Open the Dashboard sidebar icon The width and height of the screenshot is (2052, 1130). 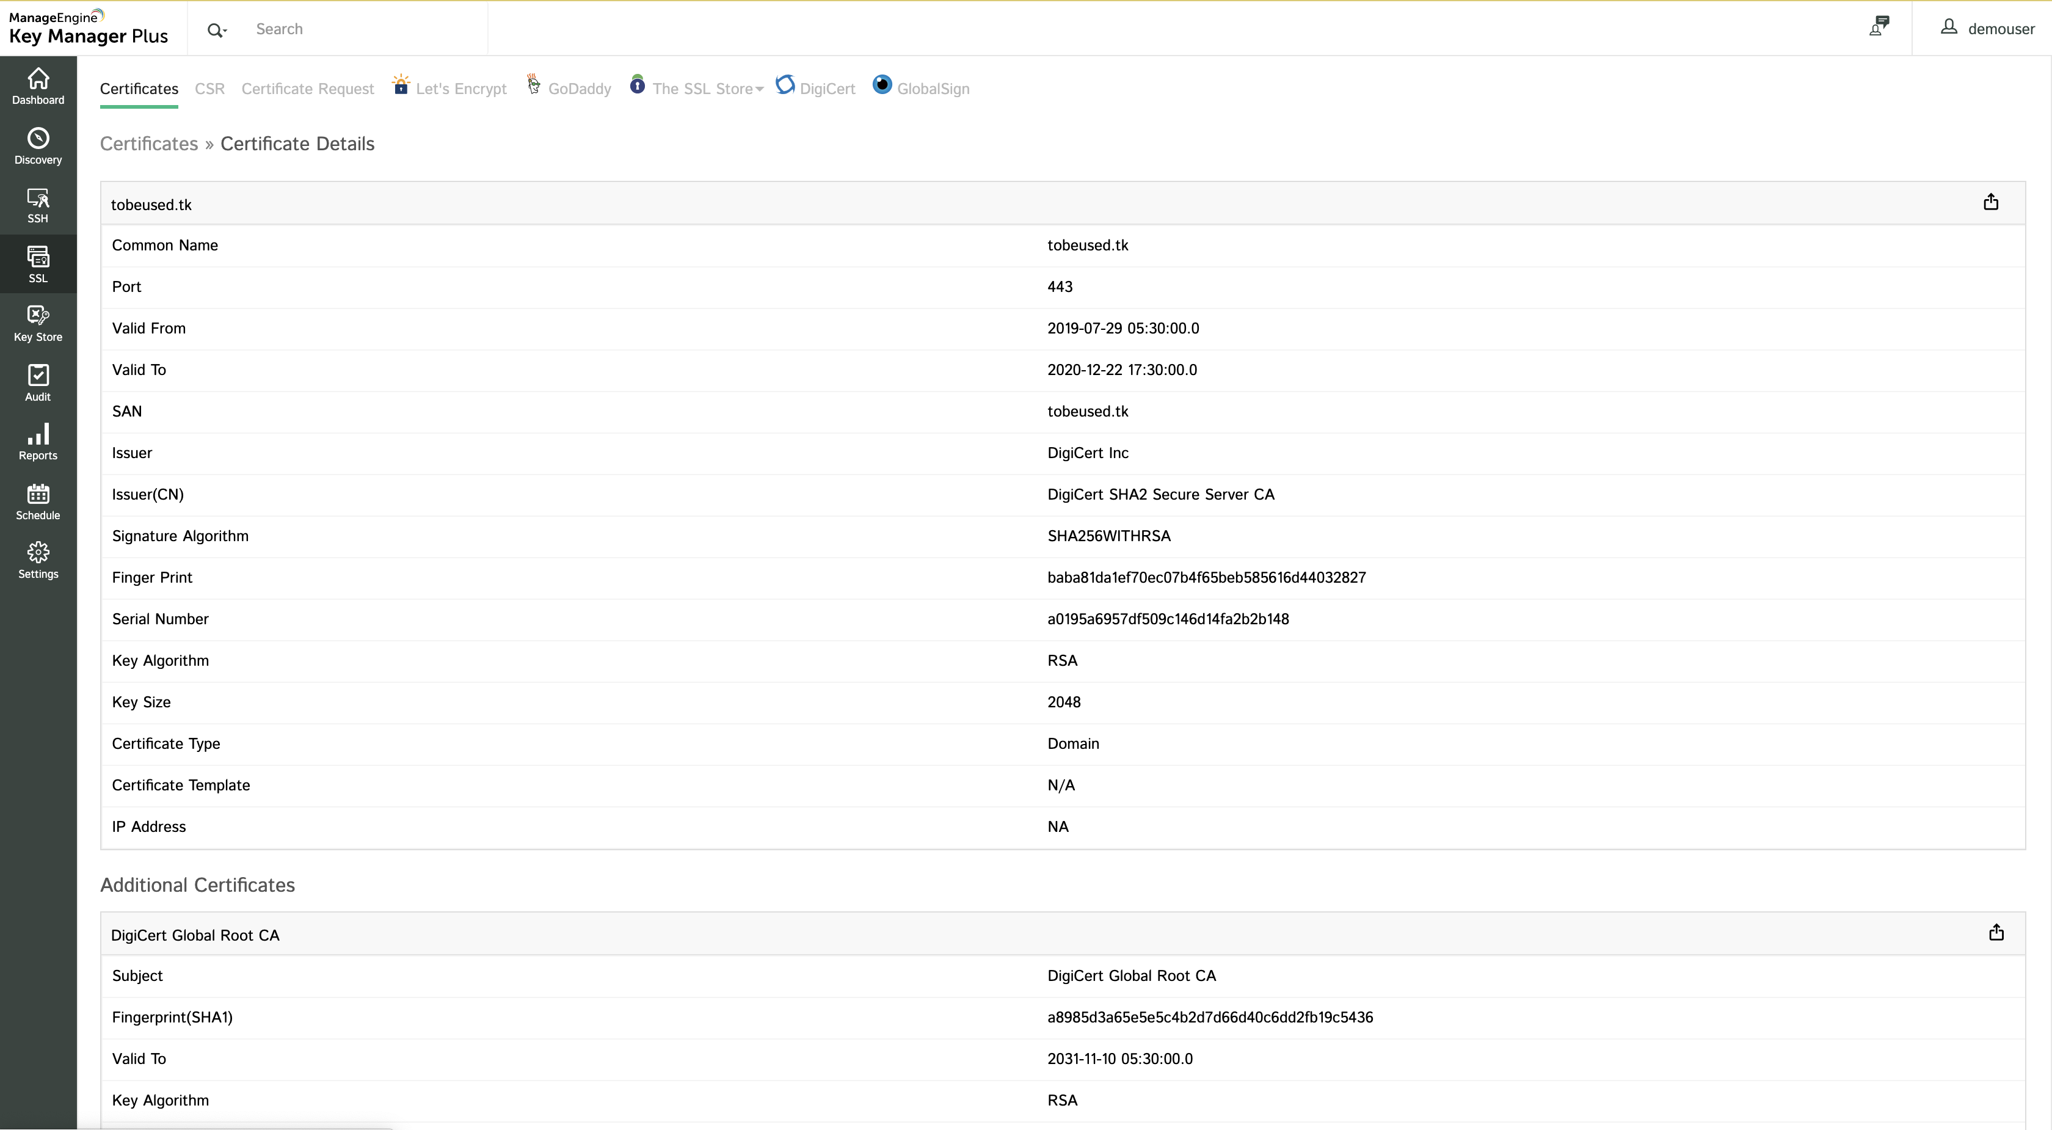pyautogui.click(x=38, y=86)
